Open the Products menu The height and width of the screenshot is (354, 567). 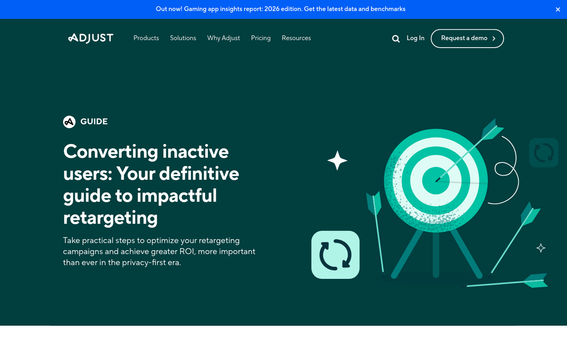(x=146, y=38)
